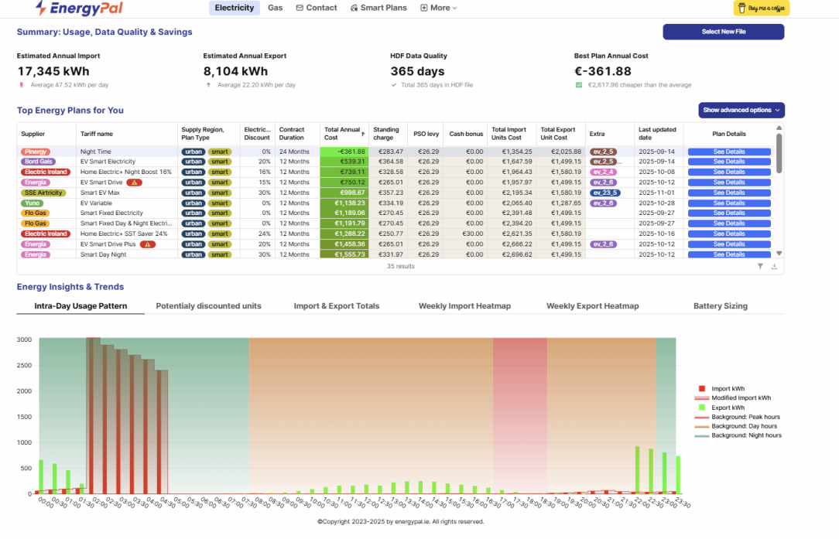The width and height of the screenshot is (839, 539).
Task: Click the EV Smart Drive Plus warning icon
Action: click(148, 244)
